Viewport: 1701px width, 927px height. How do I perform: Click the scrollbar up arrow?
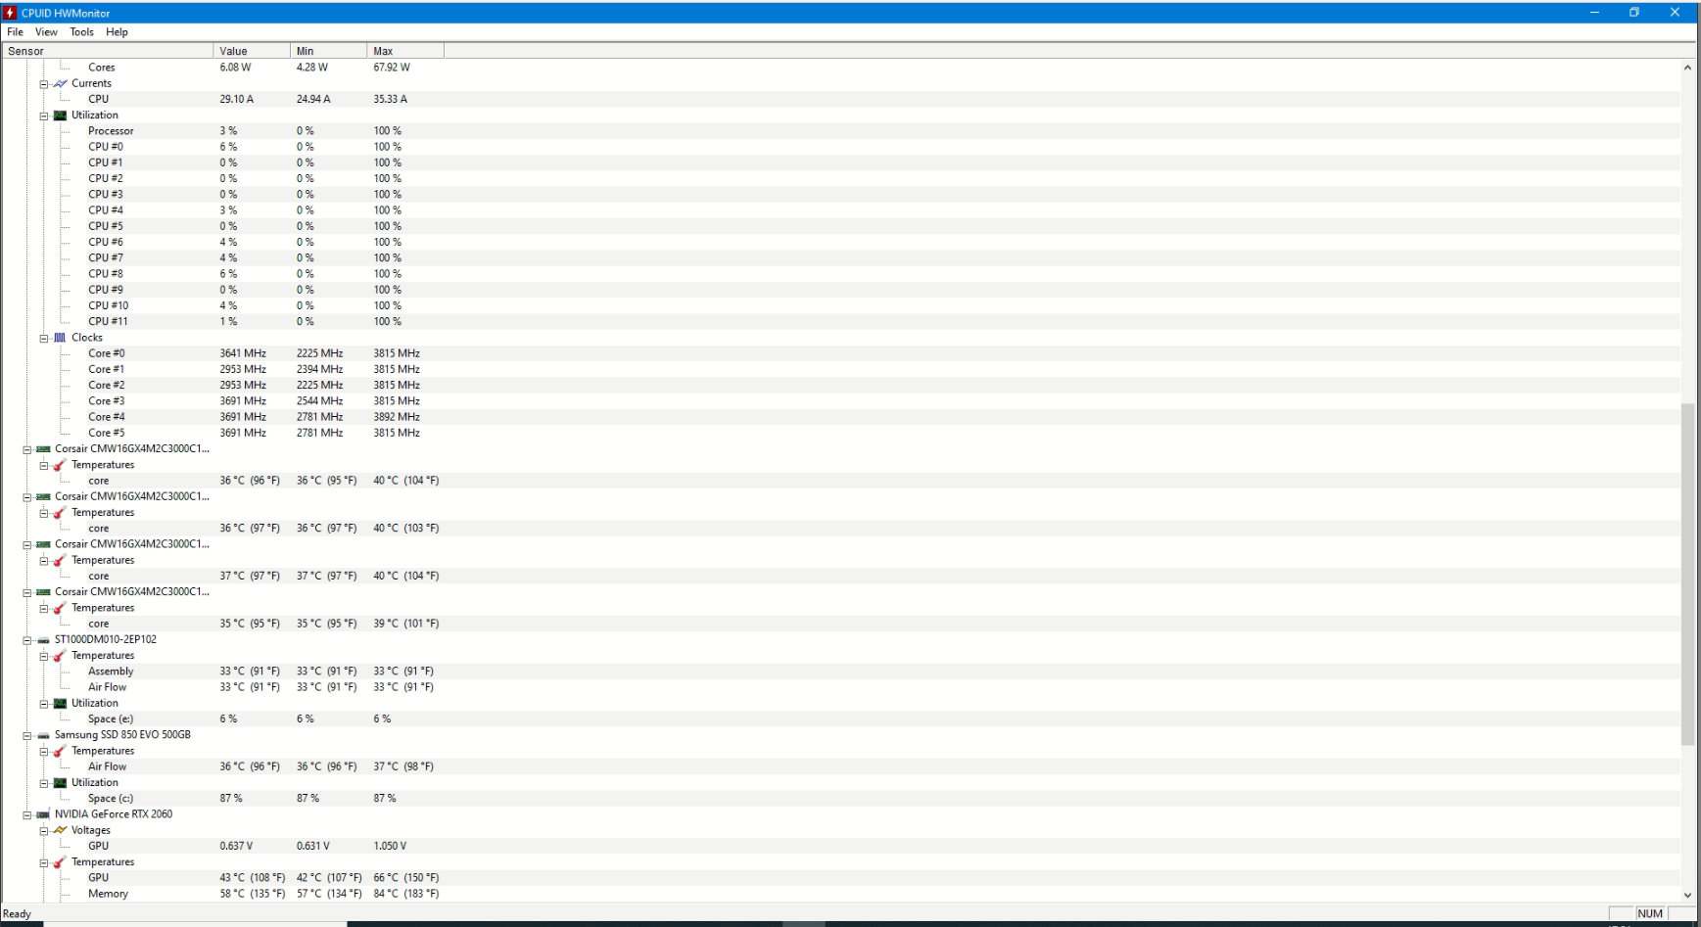[x=1687, y=68]
